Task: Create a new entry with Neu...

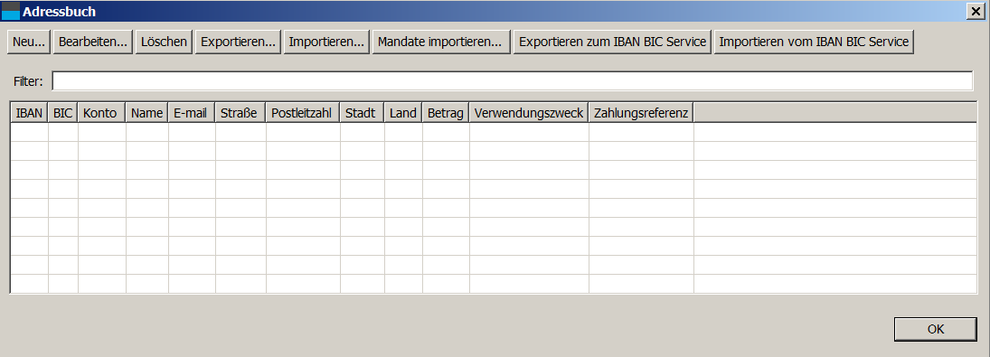Action: click(x=29, y=42)
